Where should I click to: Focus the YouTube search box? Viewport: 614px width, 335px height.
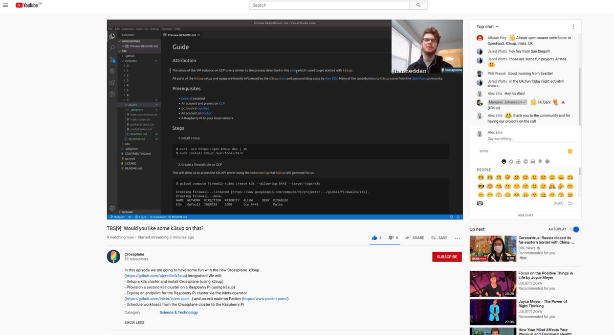point(330,5)
